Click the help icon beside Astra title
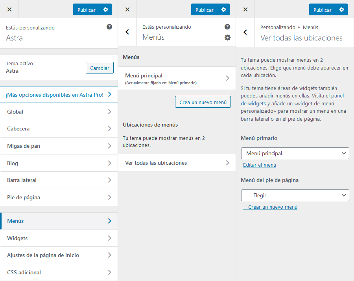The height and width of the screenshot is (281, 354). pyautogui.click(x=109, y=27)
